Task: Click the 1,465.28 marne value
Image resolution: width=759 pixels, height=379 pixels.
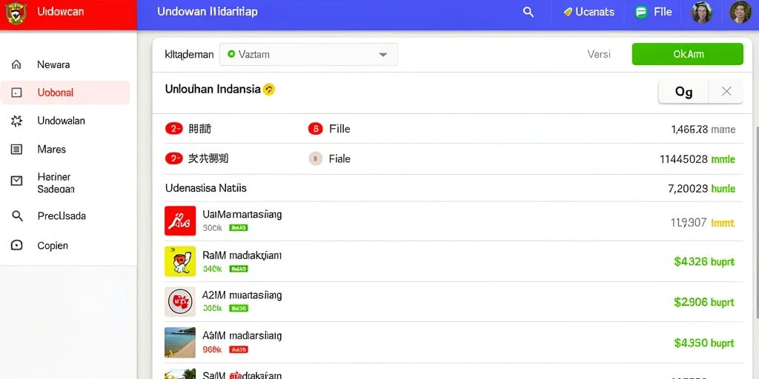Action: click(x=703, y=130)
